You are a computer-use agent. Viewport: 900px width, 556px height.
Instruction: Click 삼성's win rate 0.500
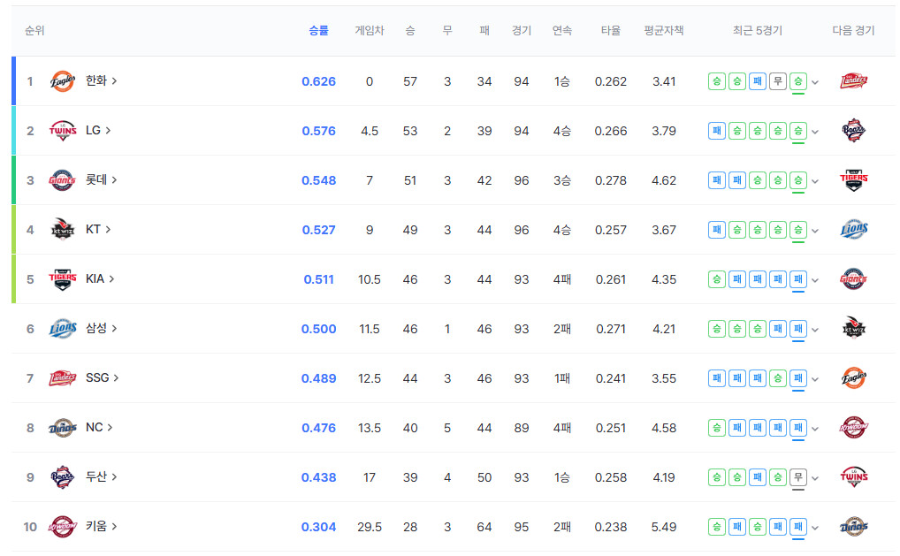coord(318,329)
